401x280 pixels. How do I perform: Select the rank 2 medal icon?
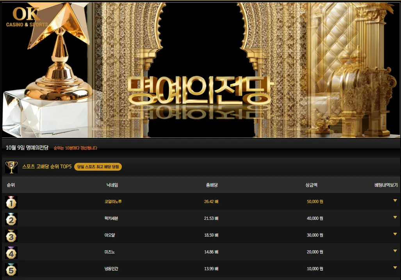[11, 219]
